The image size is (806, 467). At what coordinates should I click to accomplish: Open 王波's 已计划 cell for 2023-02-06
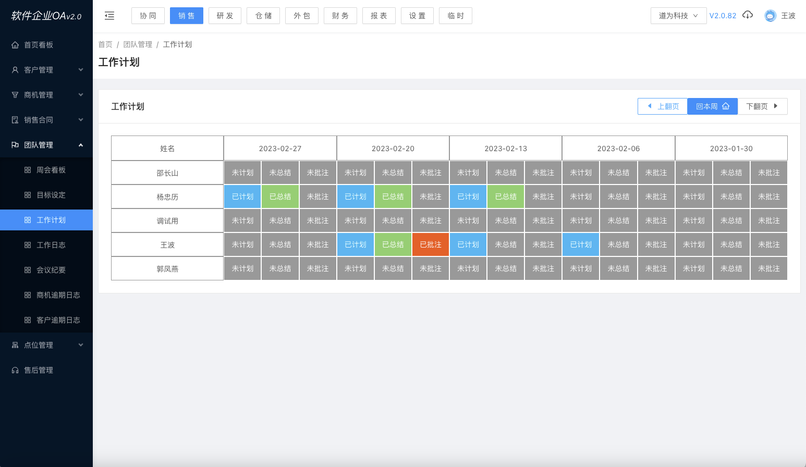(x=581, y=244)
